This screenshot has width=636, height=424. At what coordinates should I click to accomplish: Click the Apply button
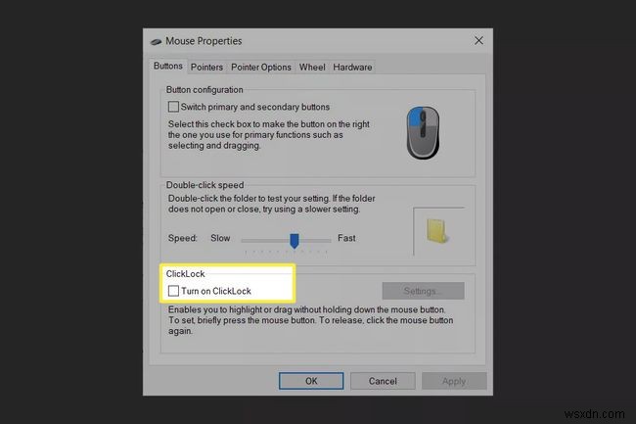click(x=454, y=381)
